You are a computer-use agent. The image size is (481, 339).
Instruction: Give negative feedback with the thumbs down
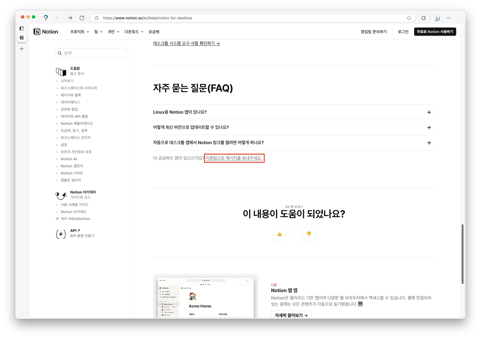click(x=309, y=234)
